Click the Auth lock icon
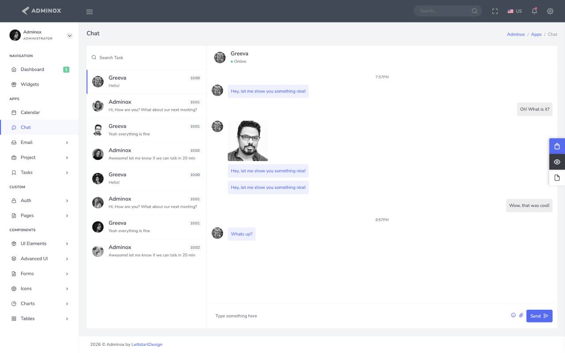This screenshot has height=353, width=565. coord(14,200)
